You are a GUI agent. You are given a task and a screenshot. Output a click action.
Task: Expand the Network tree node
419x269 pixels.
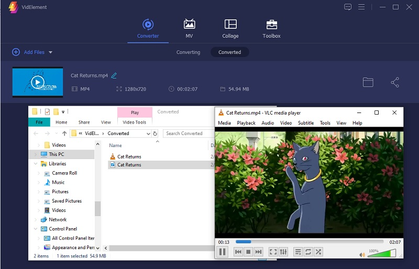[x=36, y=220]
